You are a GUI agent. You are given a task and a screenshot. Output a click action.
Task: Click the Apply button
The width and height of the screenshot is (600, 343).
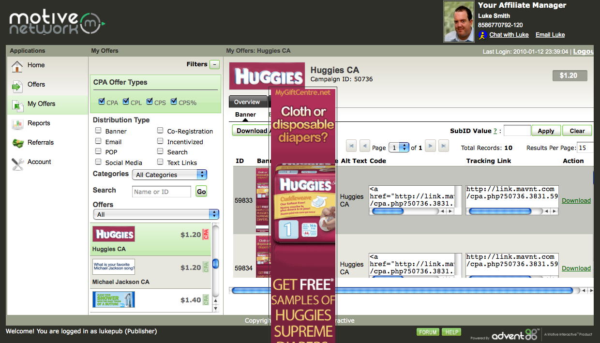546,131
